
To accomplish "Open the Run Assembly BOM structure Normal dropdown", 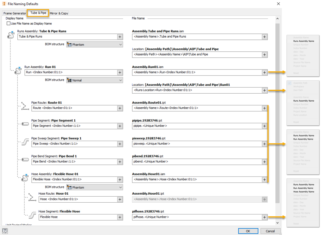I will (x=94, y=80).
